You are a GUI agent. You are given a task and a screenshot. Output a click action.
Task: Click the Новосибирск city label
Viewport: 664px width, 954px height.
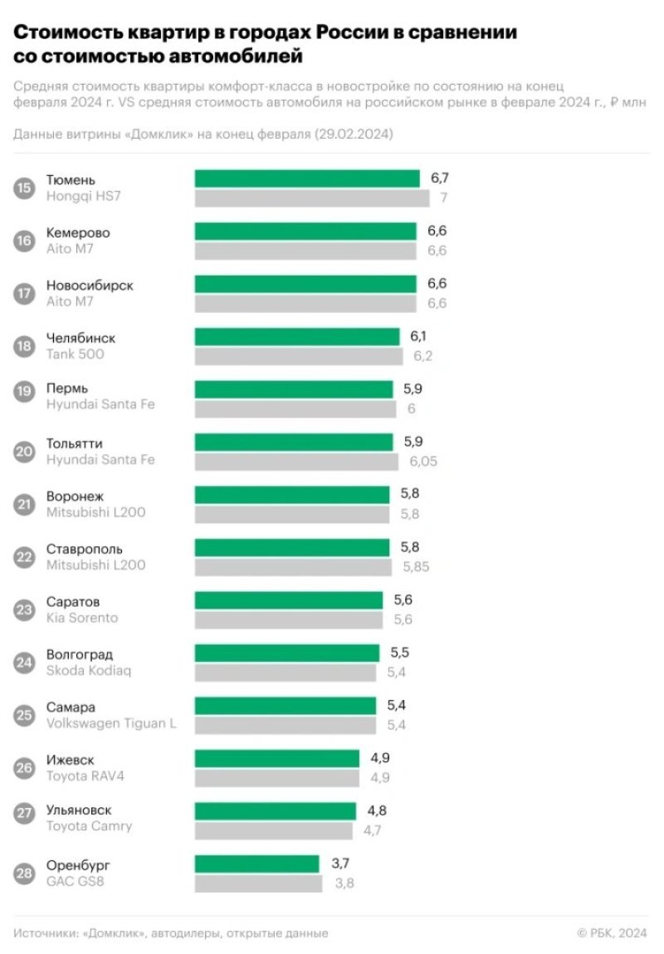pyautogui.click(x=90, y=286)
